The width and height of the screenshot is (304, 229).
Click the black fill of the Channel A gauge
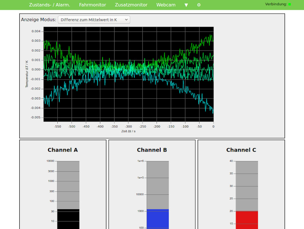tap(68, 220)
